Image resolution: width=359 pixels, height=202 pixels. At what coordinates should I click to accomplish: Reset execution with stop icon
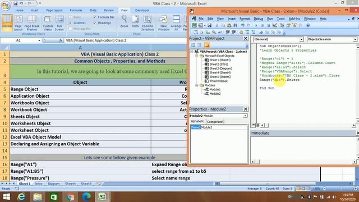(x=268, y=25)
